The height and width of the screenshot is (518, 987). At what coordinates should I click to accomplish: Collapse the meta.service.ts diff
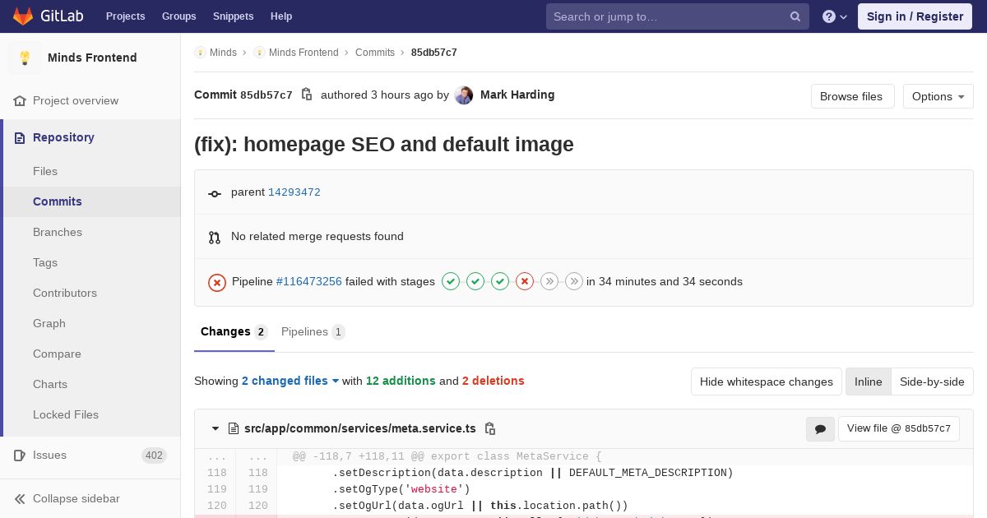coord(215,428)
